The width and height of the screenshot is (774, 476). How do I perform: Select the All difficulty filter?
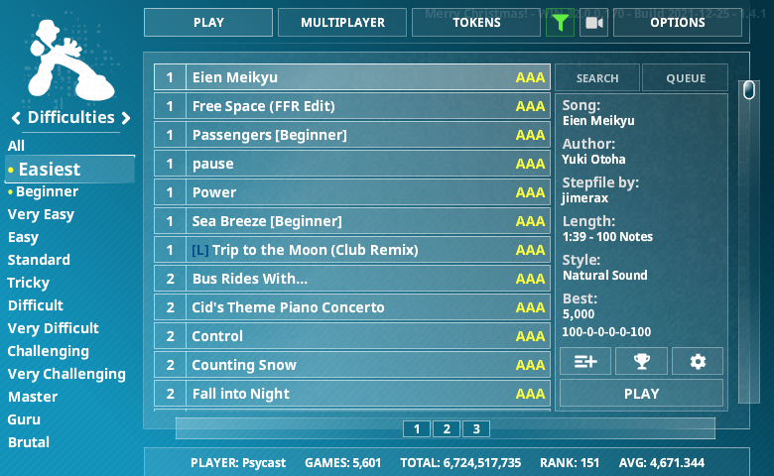(17, 146)
